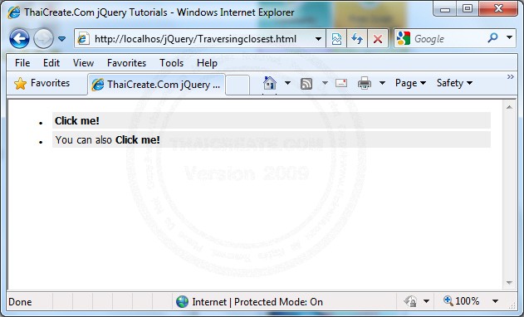The height and width of the screenshot is (317, 524).
Task: Go back with the Back arrow button
Action: pyautogui.click(x=19, y=39)
